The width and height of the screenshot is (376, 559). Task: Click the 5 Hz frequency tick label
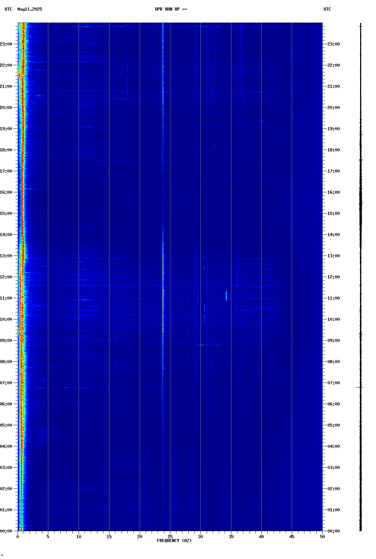(x=48, y=537)
